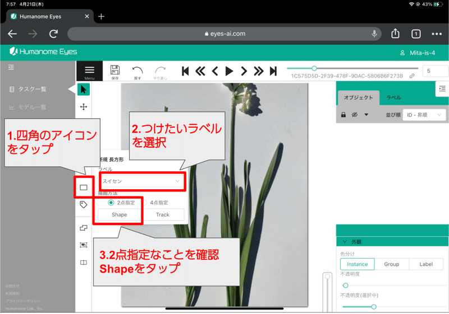Open the browser three-dots menu

437,34
